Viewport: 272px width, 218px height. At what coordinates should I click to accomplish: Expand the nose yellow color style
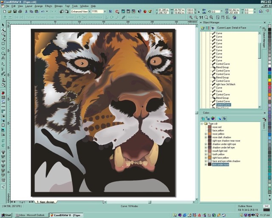206,134
